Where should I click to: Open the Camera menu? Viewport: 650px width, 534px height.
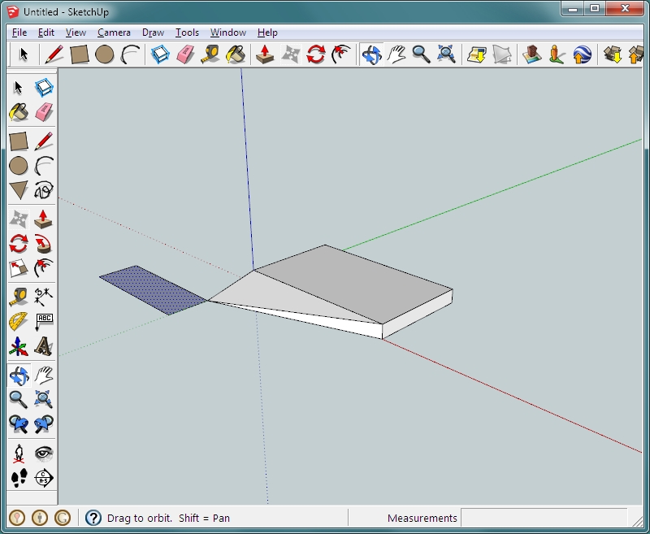(x=114, y=33)
